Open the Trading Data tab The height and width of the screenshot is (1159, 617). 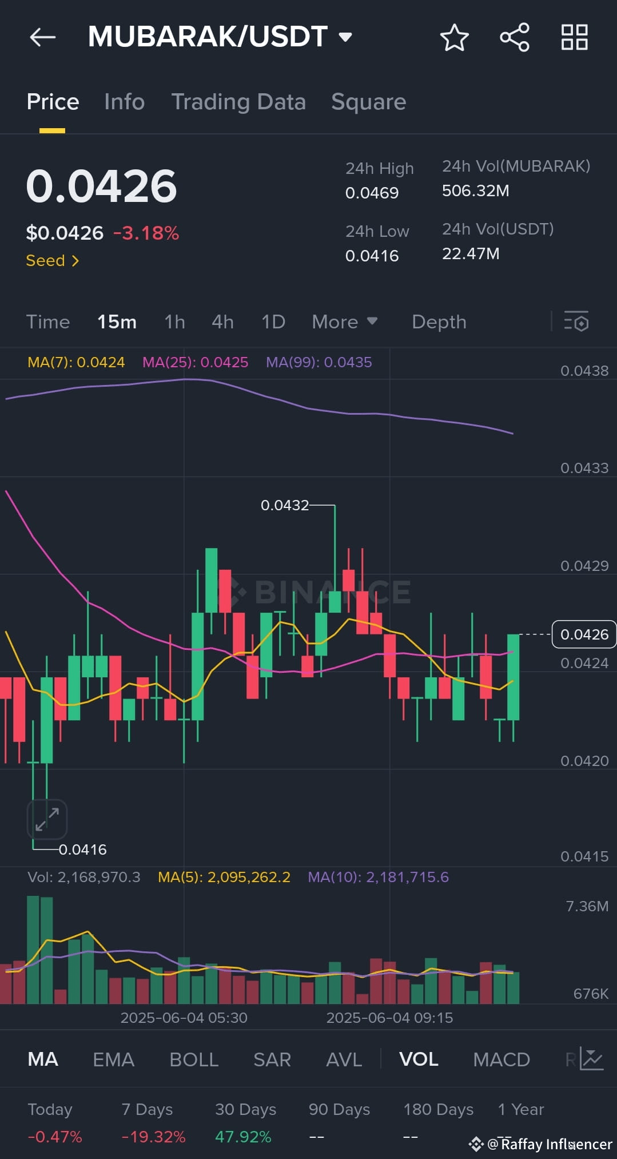(238, 102)
